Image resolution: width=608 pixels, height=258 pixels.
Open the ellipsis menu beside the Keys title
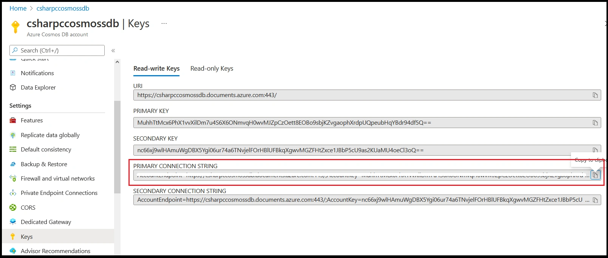[164, 23]
